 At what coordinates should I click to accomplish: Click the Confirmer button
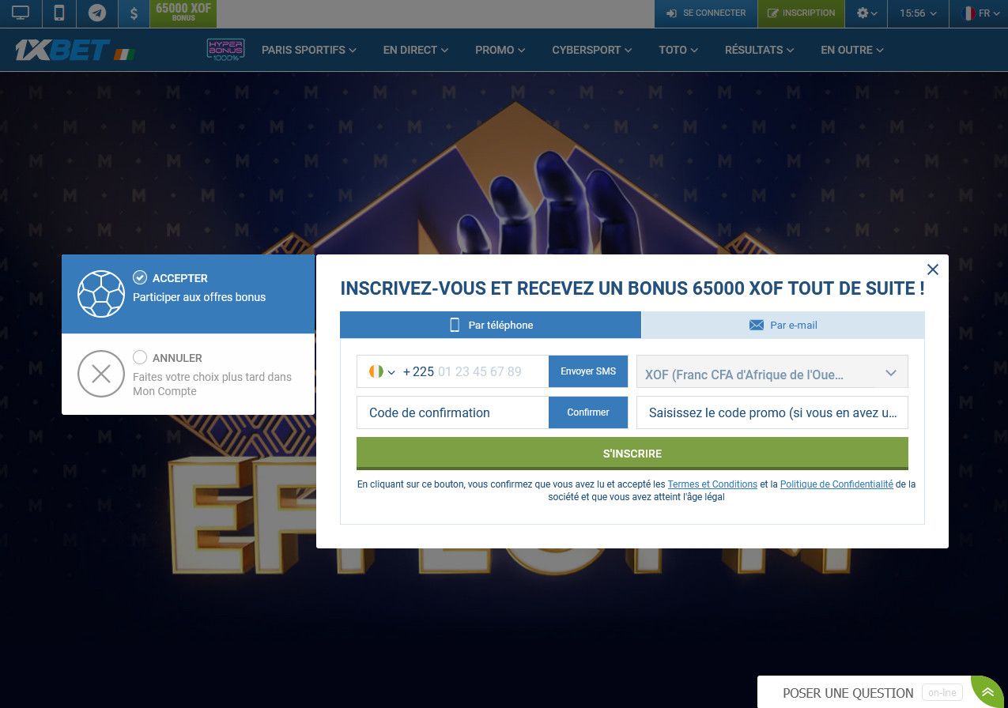588,412
